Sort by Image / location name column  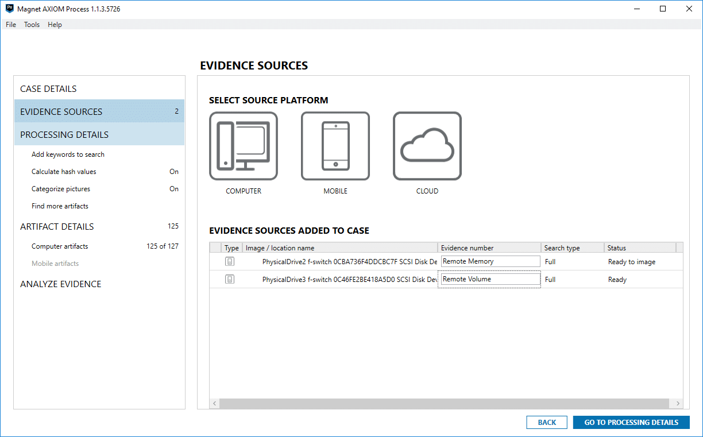(x=340, y=248)
